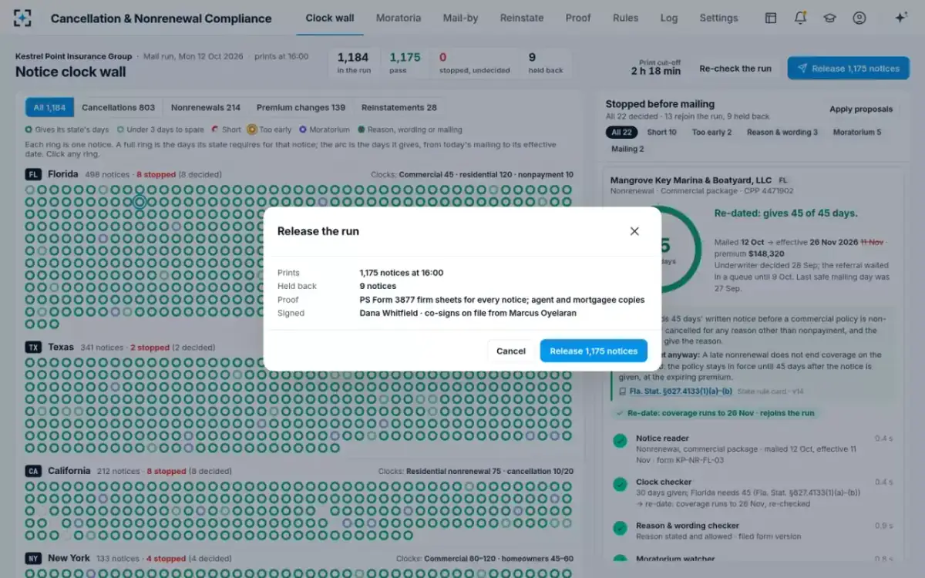Click the sparkle assistant icon
925x578 pixels.
900,18
